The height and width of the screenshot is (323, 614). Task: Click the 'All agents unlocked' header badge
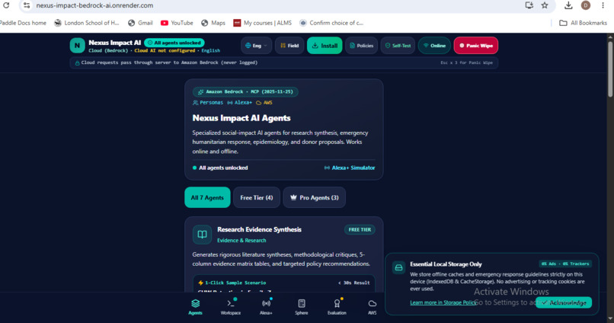point(174,43)
